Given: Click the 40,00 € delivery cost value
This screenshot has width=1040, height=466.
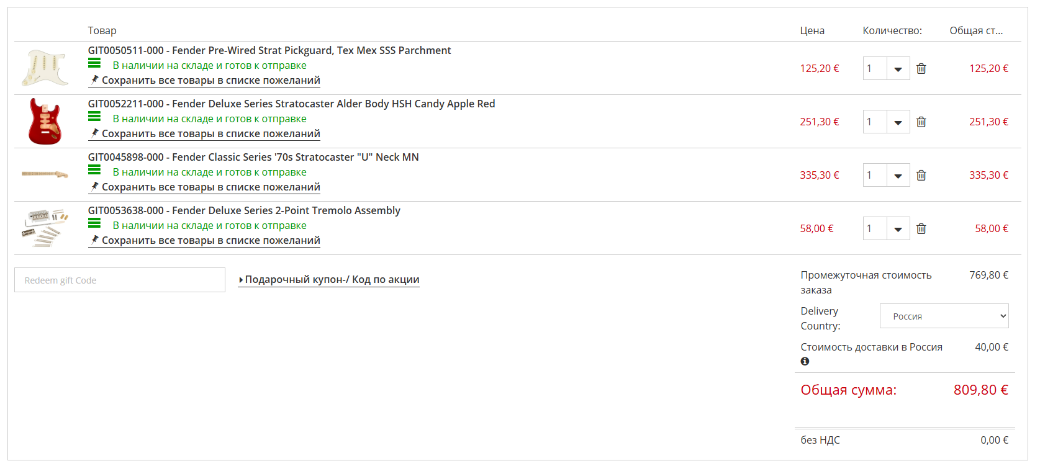Looking at the screenshot, I should 992,347.
